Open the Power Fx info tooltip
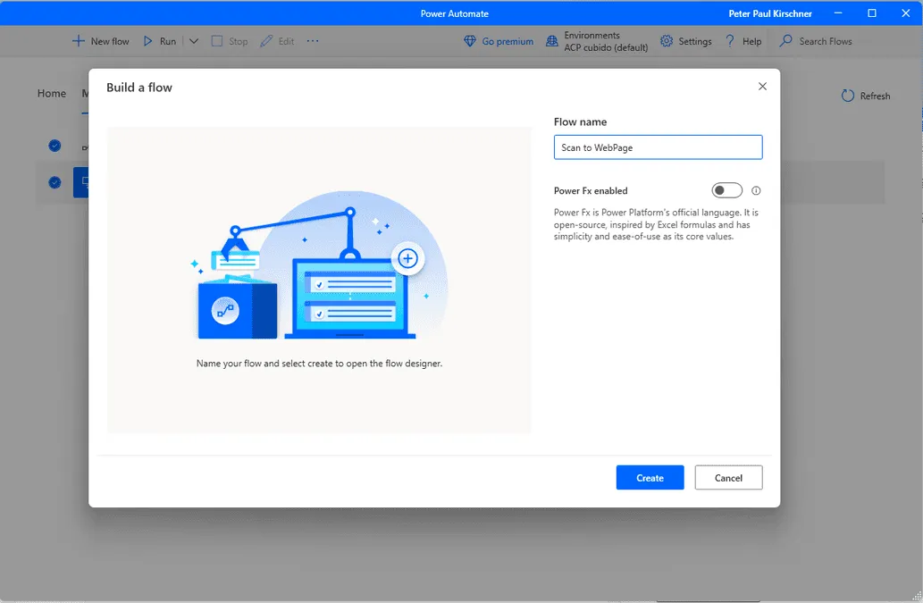This screenshot has width=923, height=603. click(755, 190)
